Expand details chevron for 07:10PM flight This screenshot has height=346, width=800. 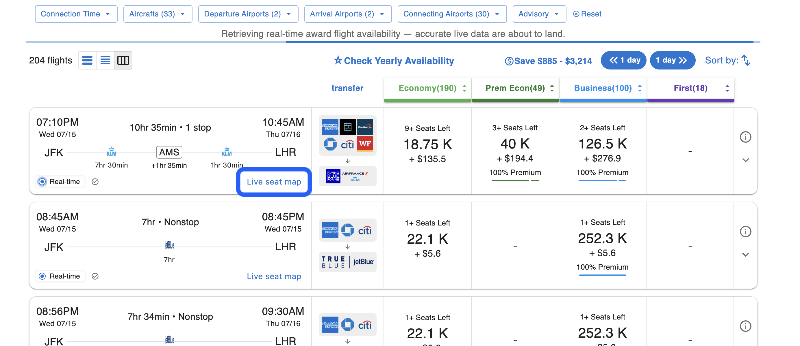[x=745, y=160]
